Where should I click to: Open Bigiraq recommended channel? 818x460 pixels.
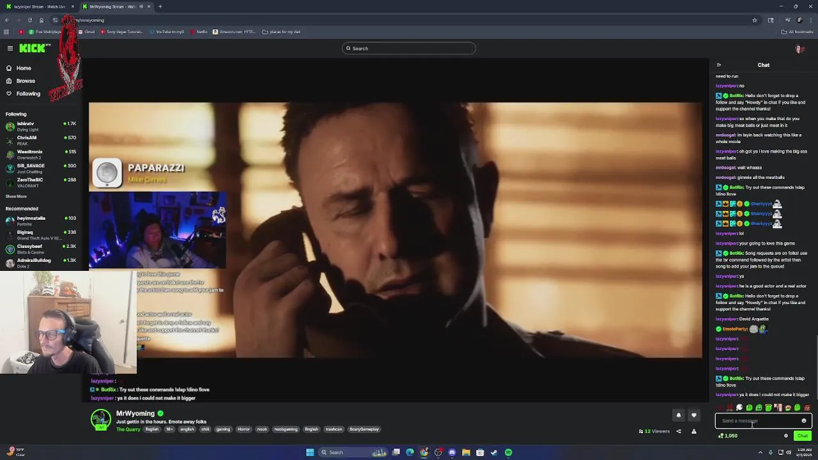[x=40, y=234]
